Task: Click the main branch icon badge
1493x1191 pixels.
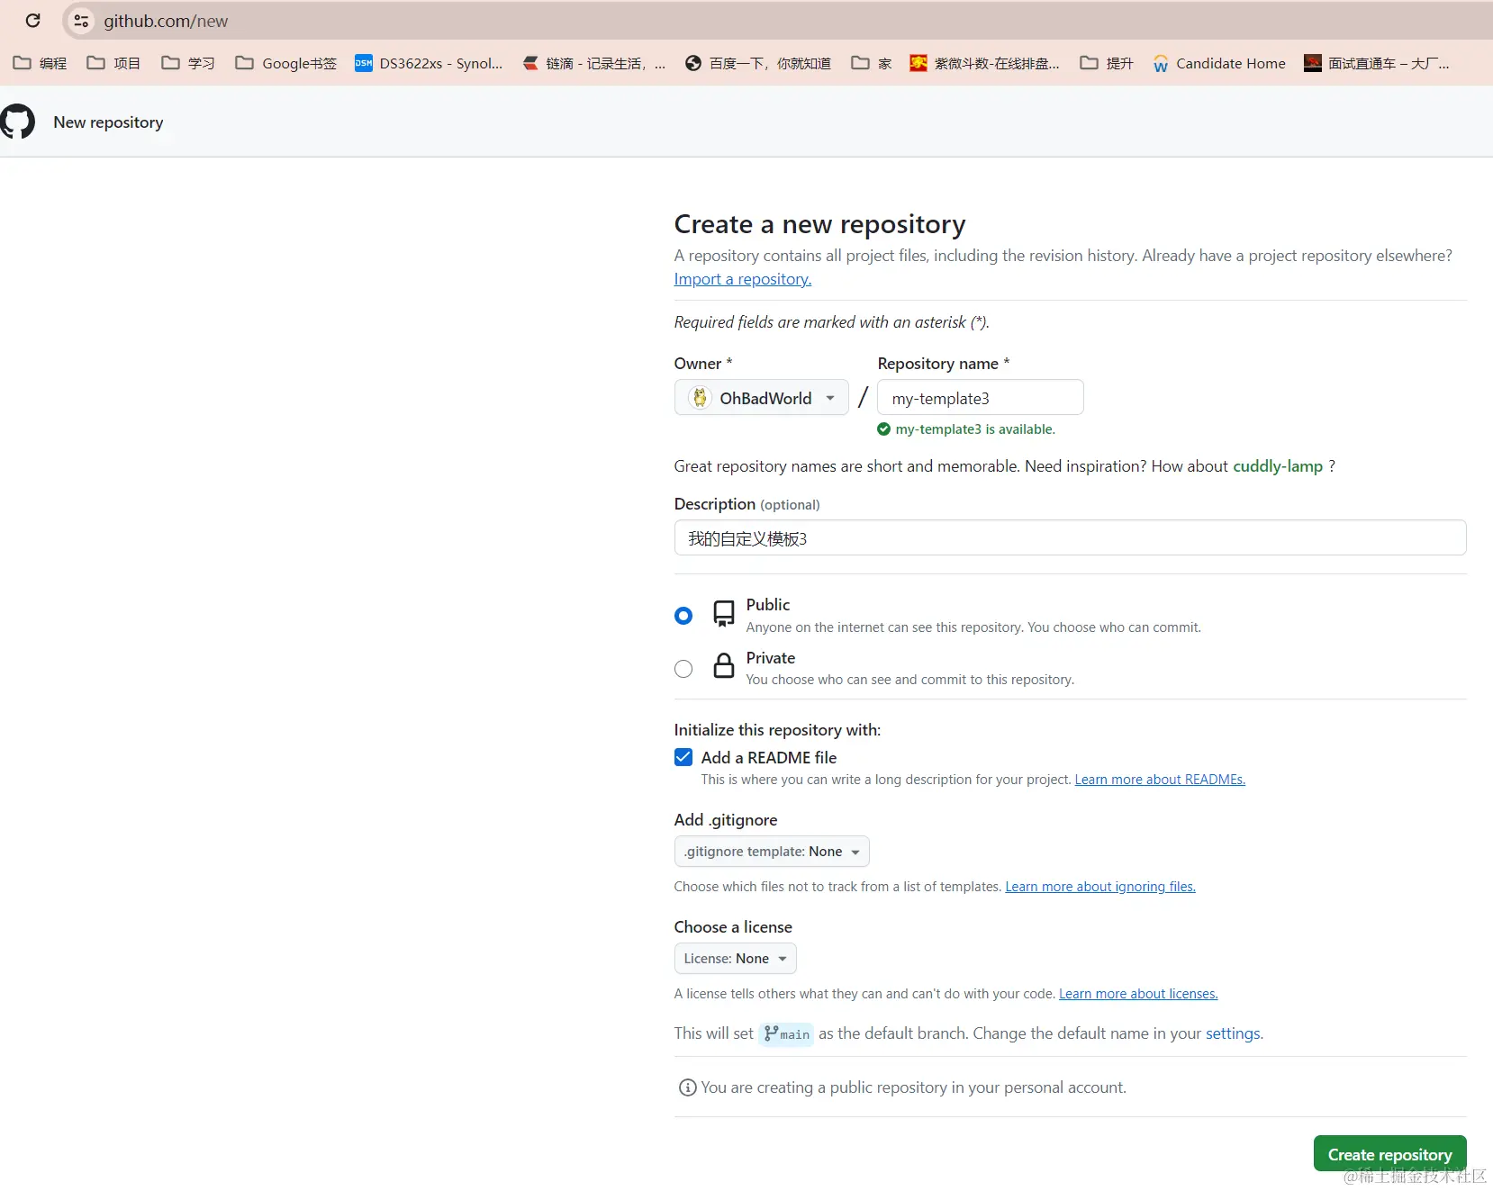Action: pyautogui.click(x=786, y=1034)
